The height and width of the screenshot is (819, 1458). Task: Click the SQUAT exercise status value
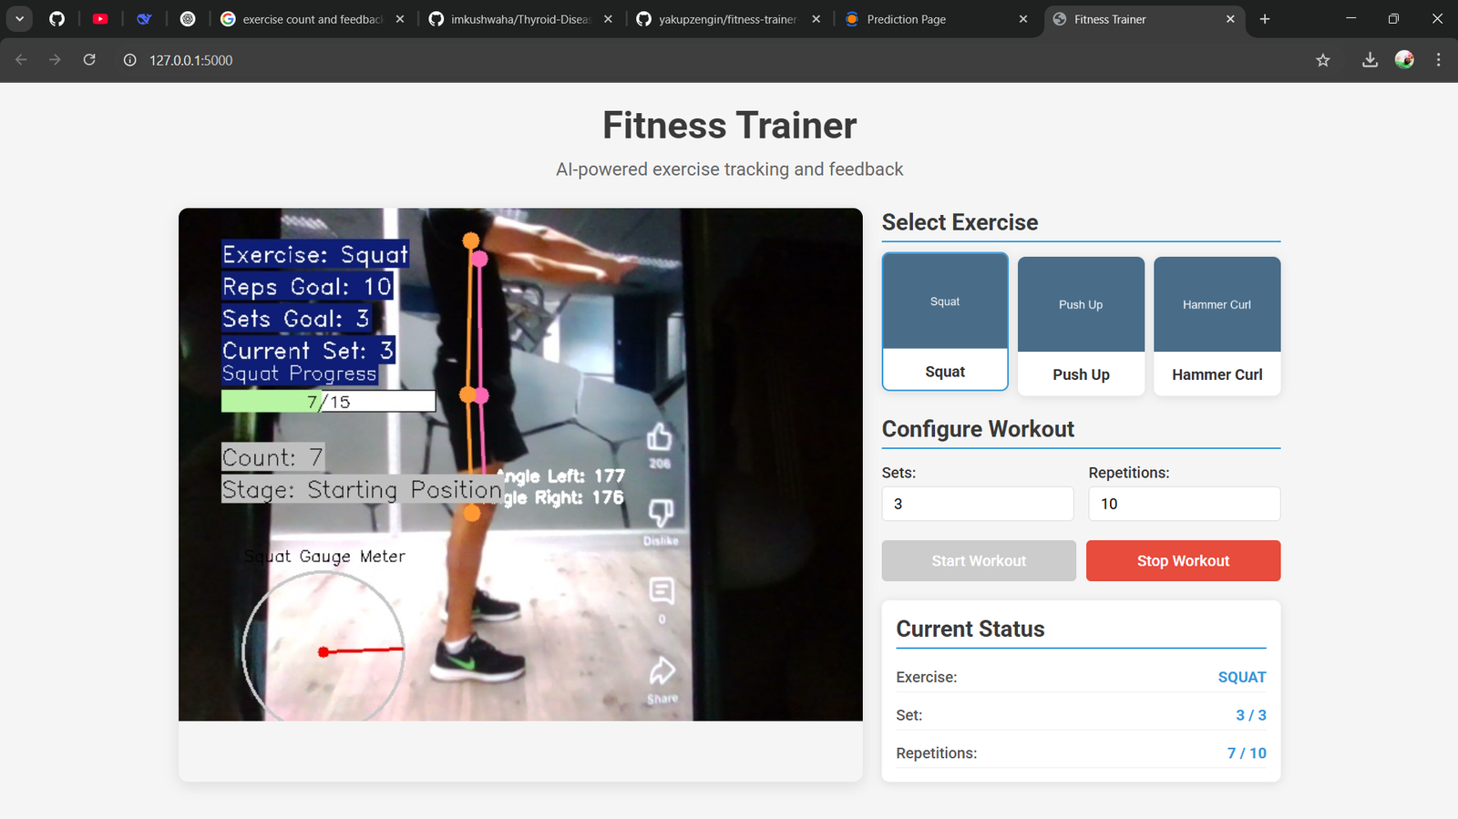(x=1242, y=677)
